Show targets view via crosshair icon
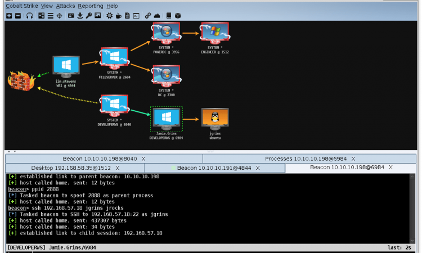The width and height of the screenshot is (422, 253). pos(59,16)
